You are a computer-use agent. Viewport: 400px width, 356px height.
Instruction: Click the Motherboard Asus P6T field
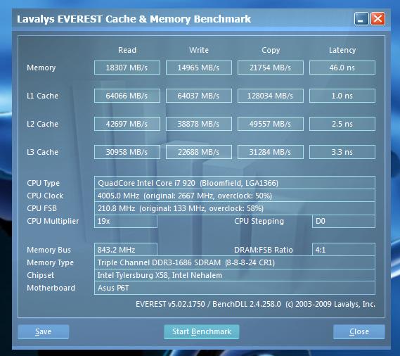pyautogui.click(x=235, y=288)
